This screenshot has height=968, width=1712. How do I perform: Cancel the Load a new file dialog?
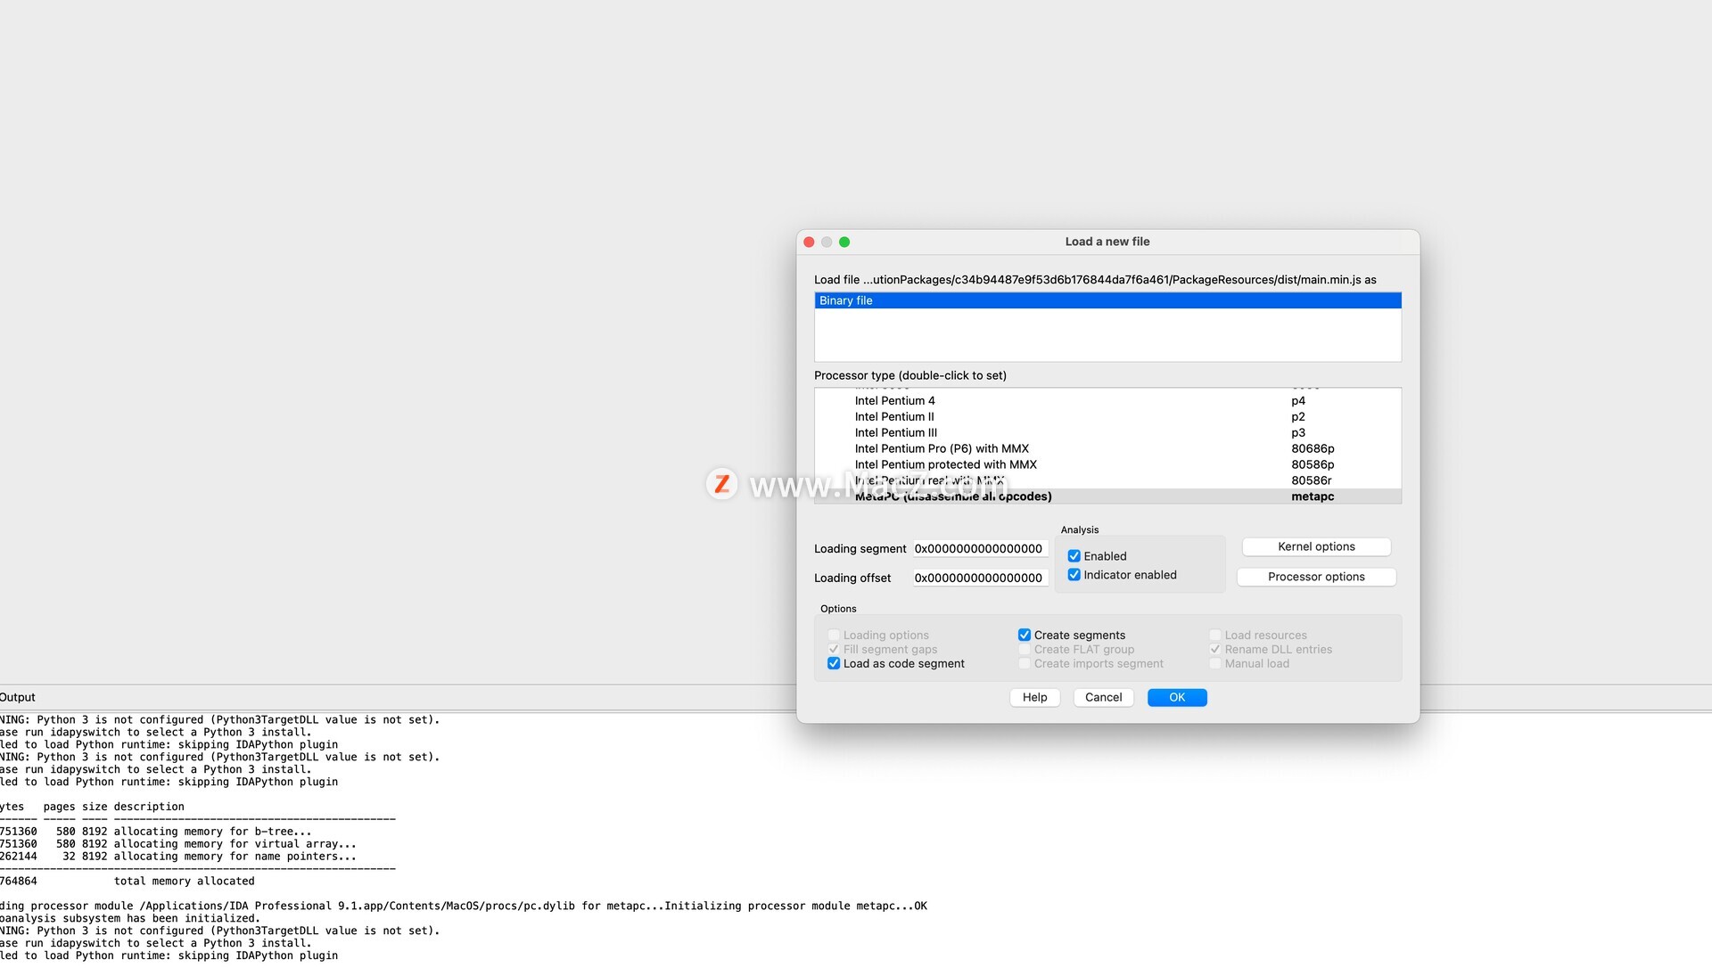click(x=1103, y=698)
